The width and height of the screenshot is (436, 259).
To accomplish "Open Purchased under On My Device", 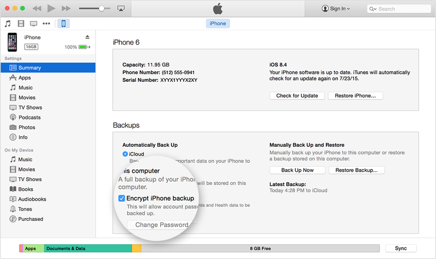I will (x=48, y=219).
